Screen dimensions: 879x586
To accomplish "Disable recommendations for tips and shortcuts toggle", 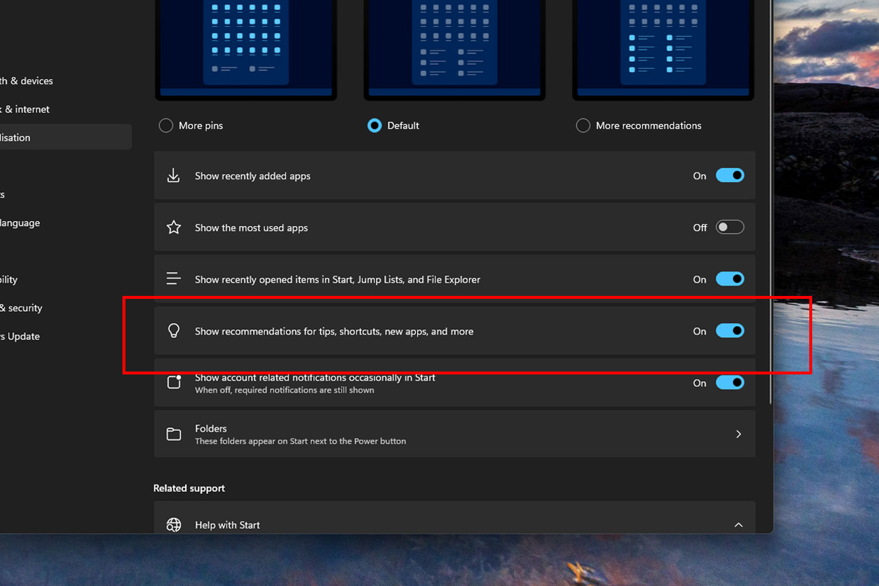I will 730,331.
